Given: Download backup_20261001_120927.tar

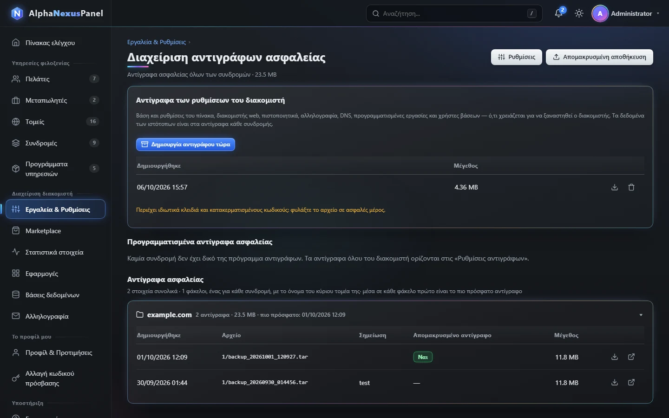Looking at the screenshot, I should (615, 357).
